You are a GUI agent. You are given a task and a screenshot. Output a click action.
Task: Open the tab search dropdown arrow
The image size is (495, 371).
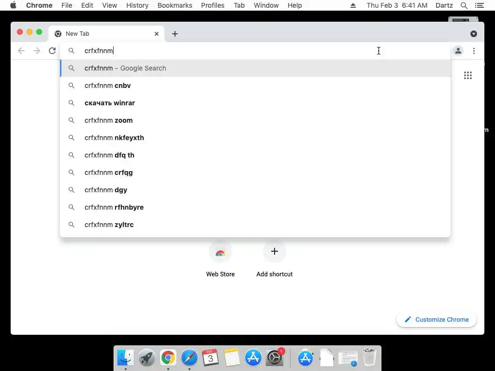point(474,34)
